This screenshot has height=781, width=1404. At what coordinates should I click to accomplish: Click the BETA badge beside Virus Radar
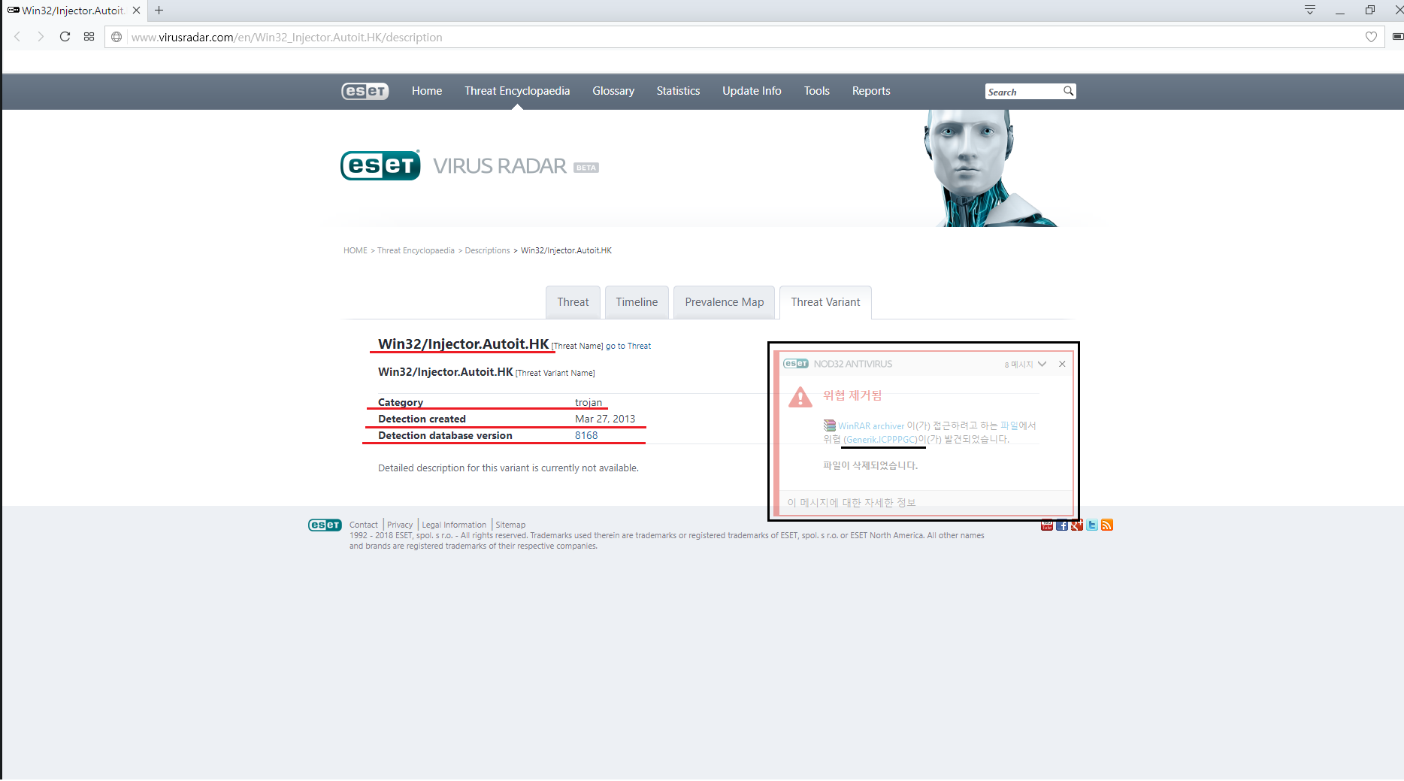point(586,168)
